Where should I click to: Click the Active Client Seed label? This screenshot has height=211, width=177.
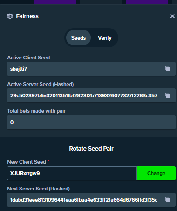point(28,58)
